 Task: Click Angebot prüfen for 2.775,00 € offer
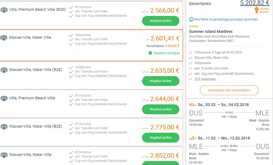(x=161, y=138)
